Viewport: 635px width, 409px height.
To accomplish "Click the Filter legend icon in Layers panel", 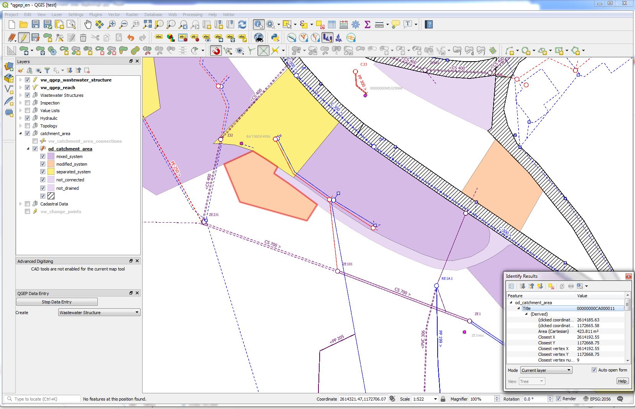I will coord(47,70).
